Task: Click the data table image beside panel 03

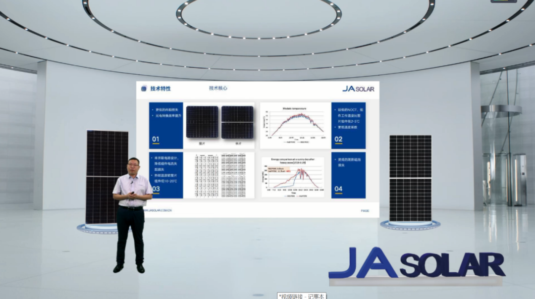Action: (x=219, y=175)
